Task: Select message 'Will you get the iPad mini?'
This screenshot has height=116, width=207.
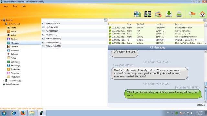Action: (x=156, y=37)
